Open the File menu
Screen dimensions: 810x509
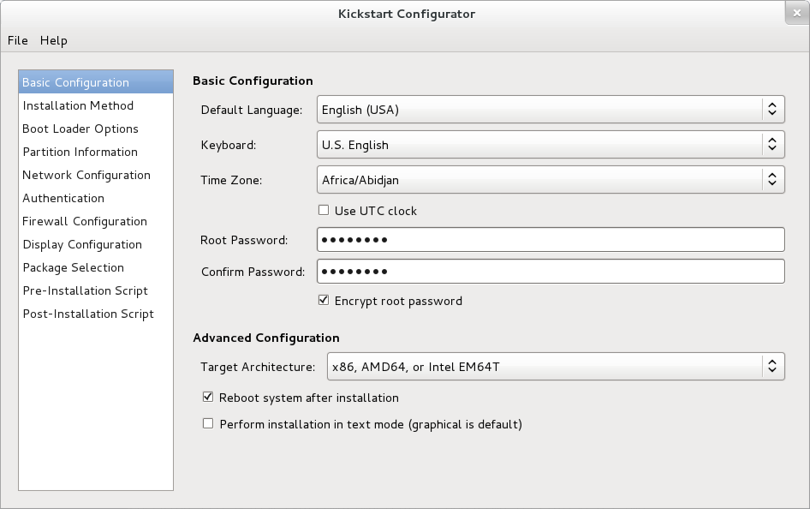tap(17, 40)
